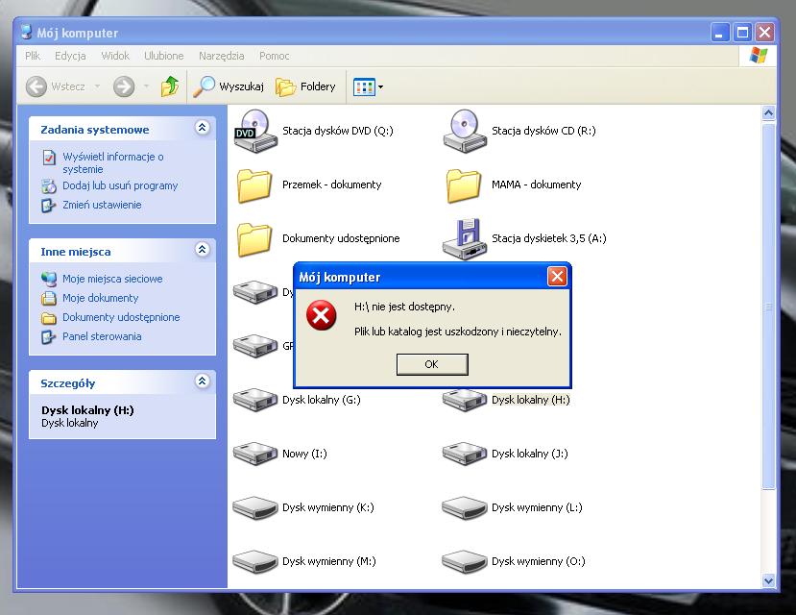Select the MAMA - dokumenty folder icon
The height and width of the screenshot is (615, 796).
pyautogui.click(x=464, y=185)
